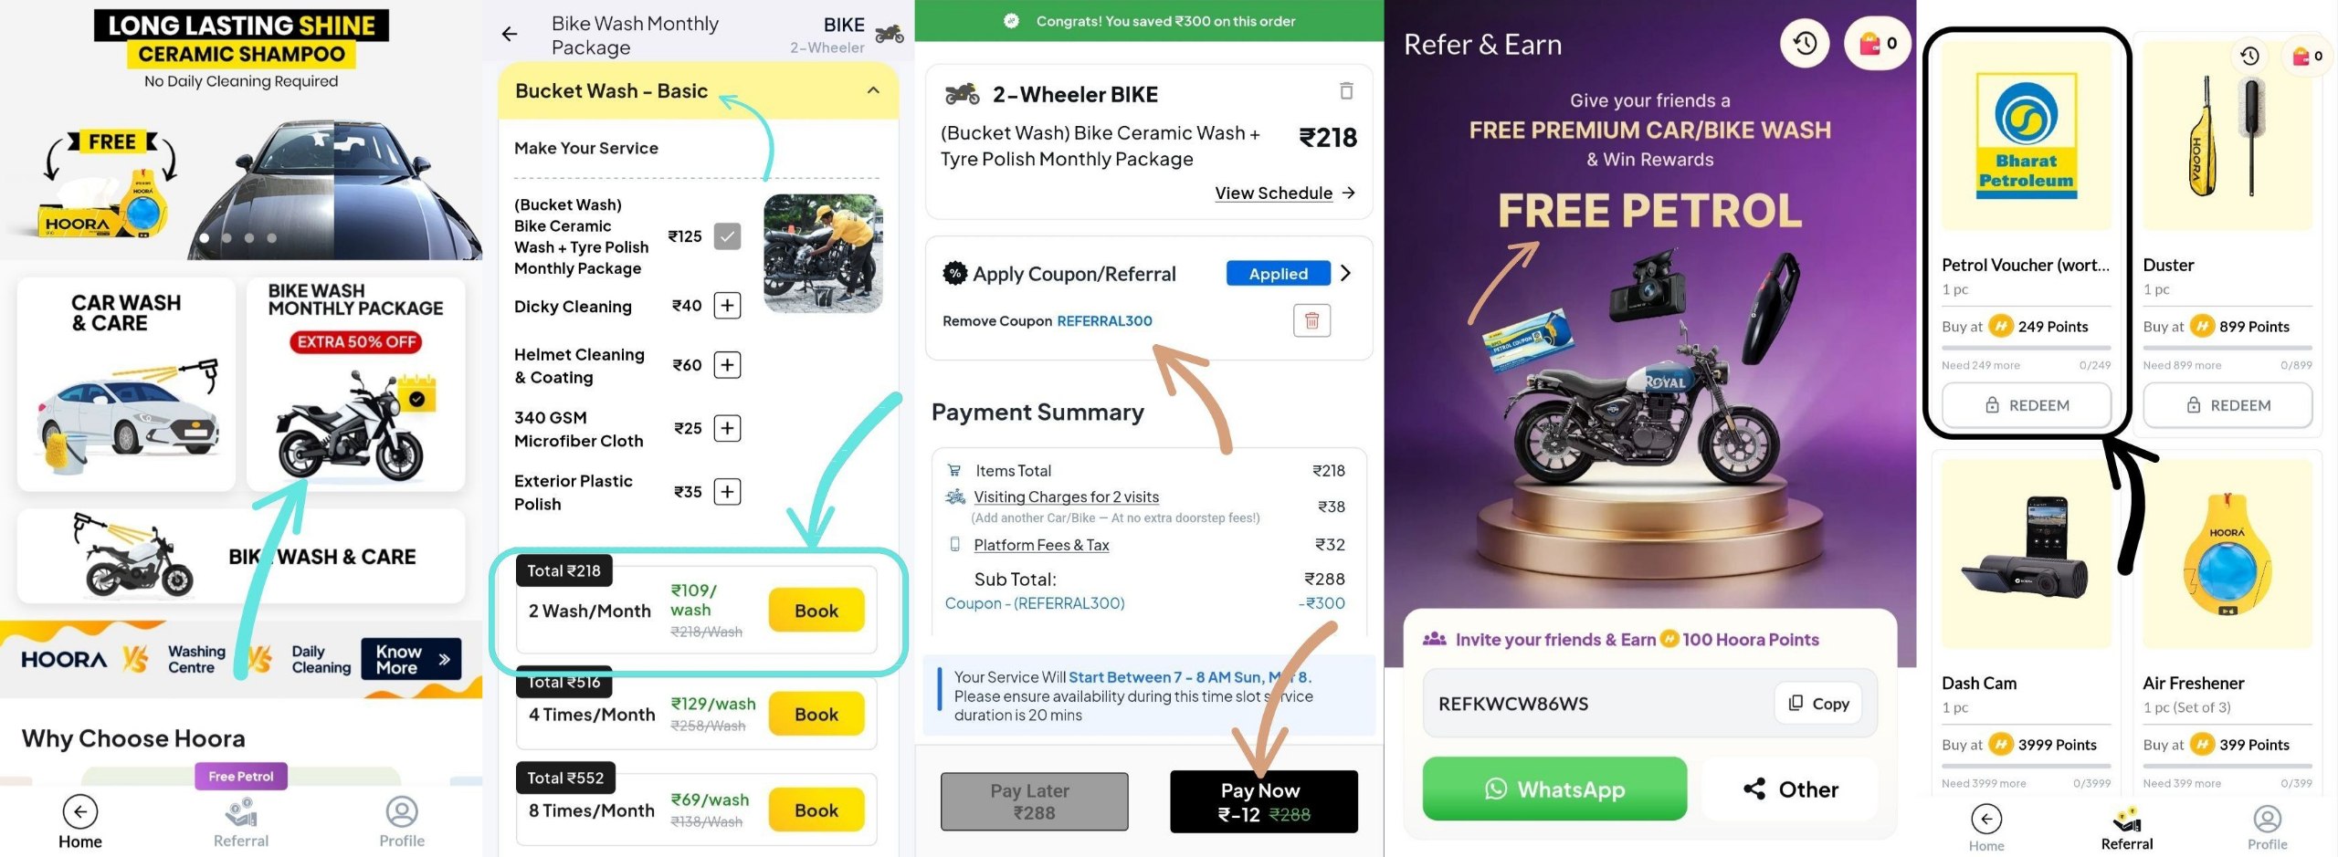
Task: Tap the Pay Now button
Action: pos(1264,801)
